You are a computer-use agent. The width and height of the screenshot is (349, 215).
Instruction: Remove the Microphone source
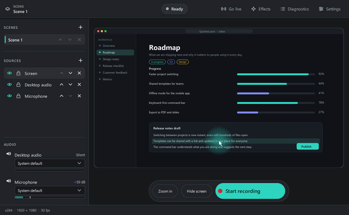(79, 96)
